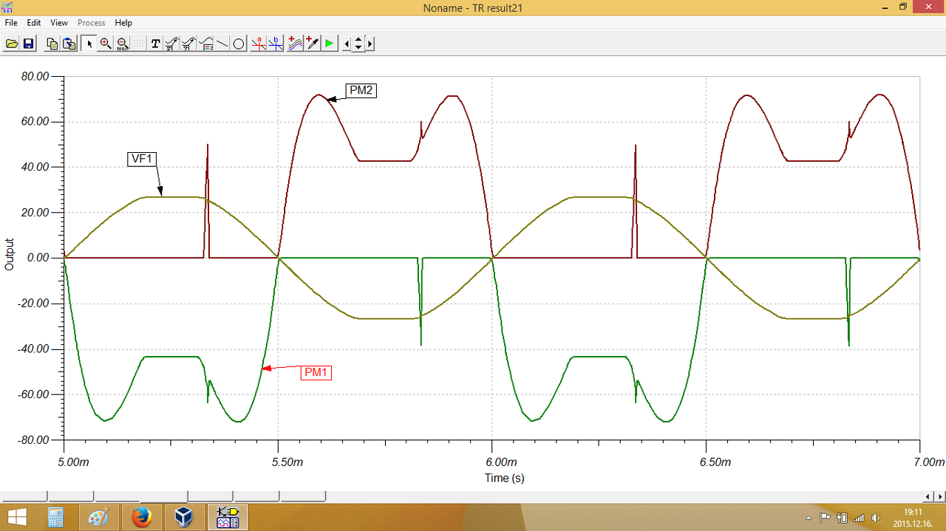
Task: Open the File menu
Action: tap(11, 23)
